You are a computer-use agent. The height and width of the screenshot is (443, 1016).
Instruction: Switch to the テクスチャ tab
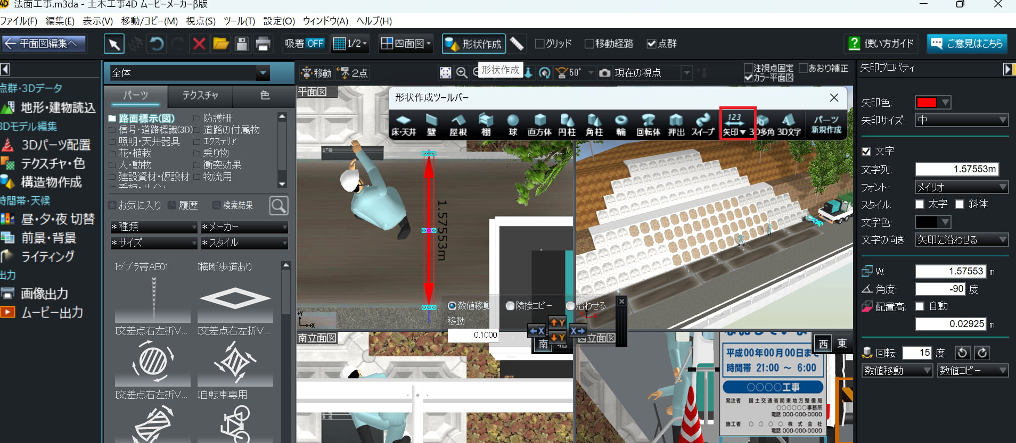point(200,95)
